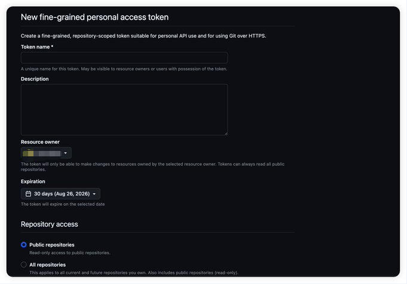Click the "All repositories" option label
The height and width of the screenshot is (284, 407).
point(47,265)
